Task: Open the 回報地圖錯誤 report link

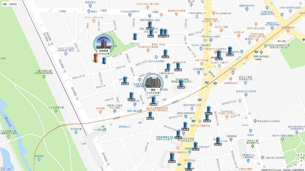Action: 298,170
